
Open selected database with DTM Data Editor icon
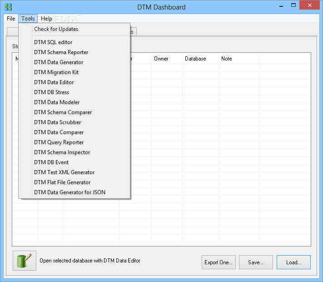coord(25,261)
